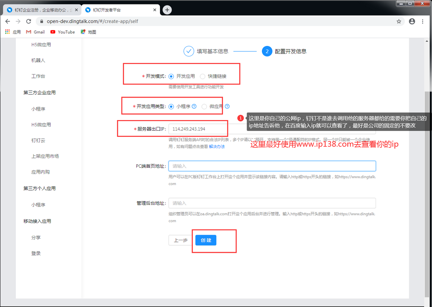Open the Gmail bookmark
Viewport: 432px width, 307px height.
point(35,32)
